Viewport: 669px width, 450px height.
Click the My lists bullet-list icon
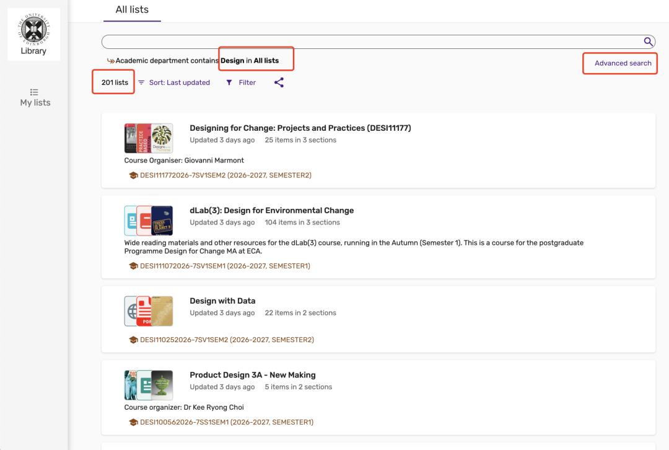click(34, 92)
